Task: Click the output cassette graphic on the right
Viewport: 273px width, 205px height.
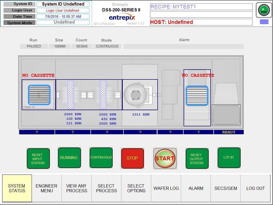Action: [197, 94]
